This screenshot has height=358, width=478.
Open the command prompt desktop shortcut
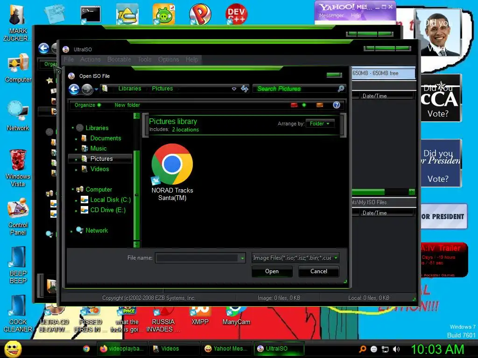pos(91,14)
